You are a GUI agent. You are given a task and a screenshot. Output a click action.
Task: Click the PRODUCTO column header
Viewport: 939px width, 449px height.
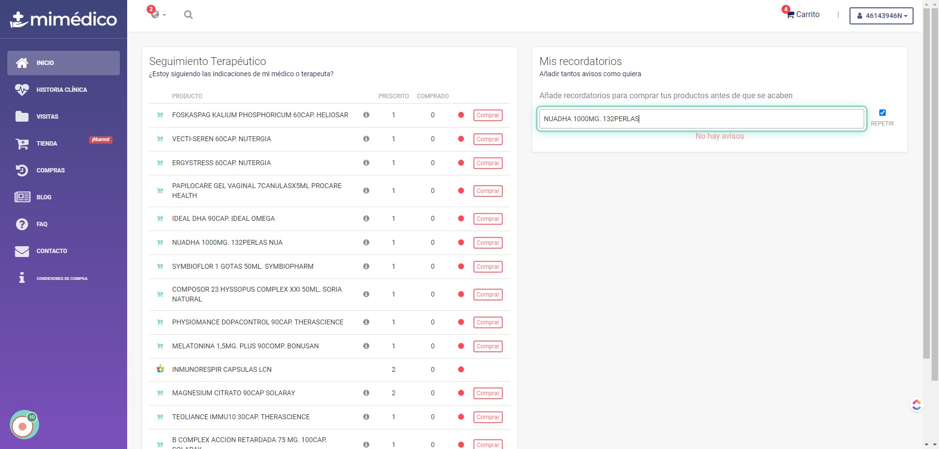coord(187,96)
